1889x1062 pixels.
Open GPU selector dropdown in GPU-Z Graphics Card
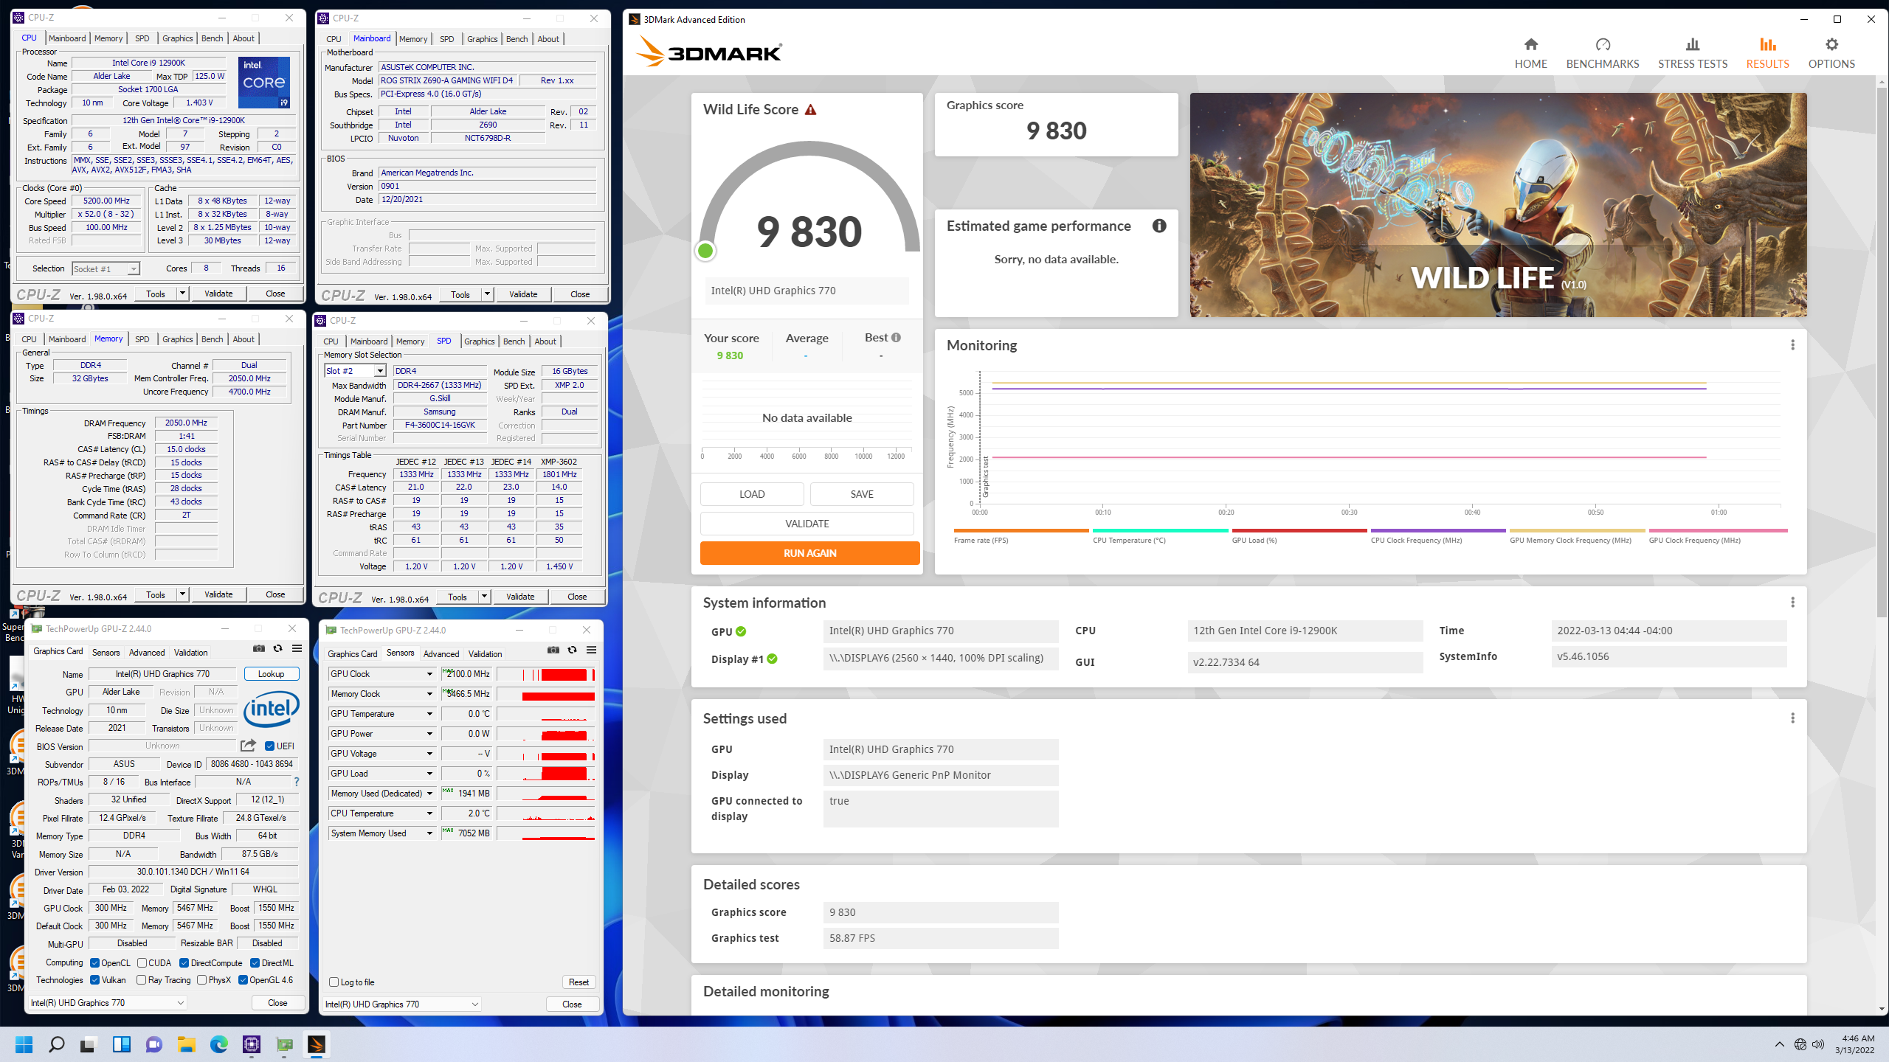107,1003
